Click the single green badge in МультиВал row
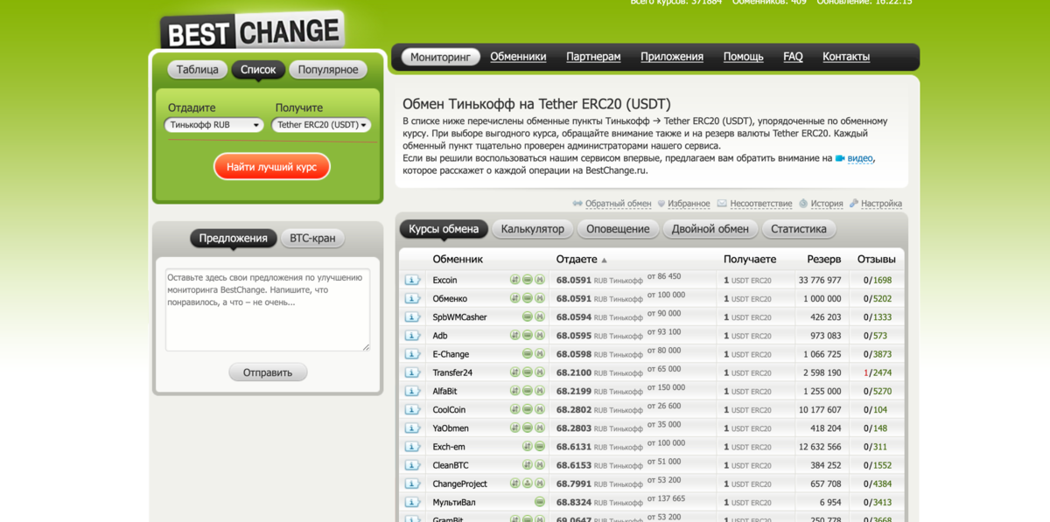Screen dimensions: 1050x522 (x=540, y=503)
